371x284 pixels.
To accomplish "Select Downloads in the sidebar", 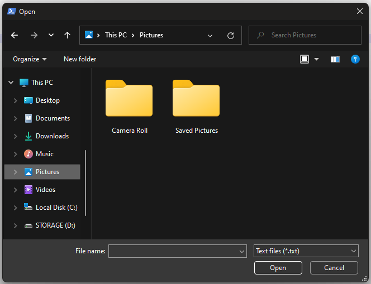I will [x=53, y=136].
